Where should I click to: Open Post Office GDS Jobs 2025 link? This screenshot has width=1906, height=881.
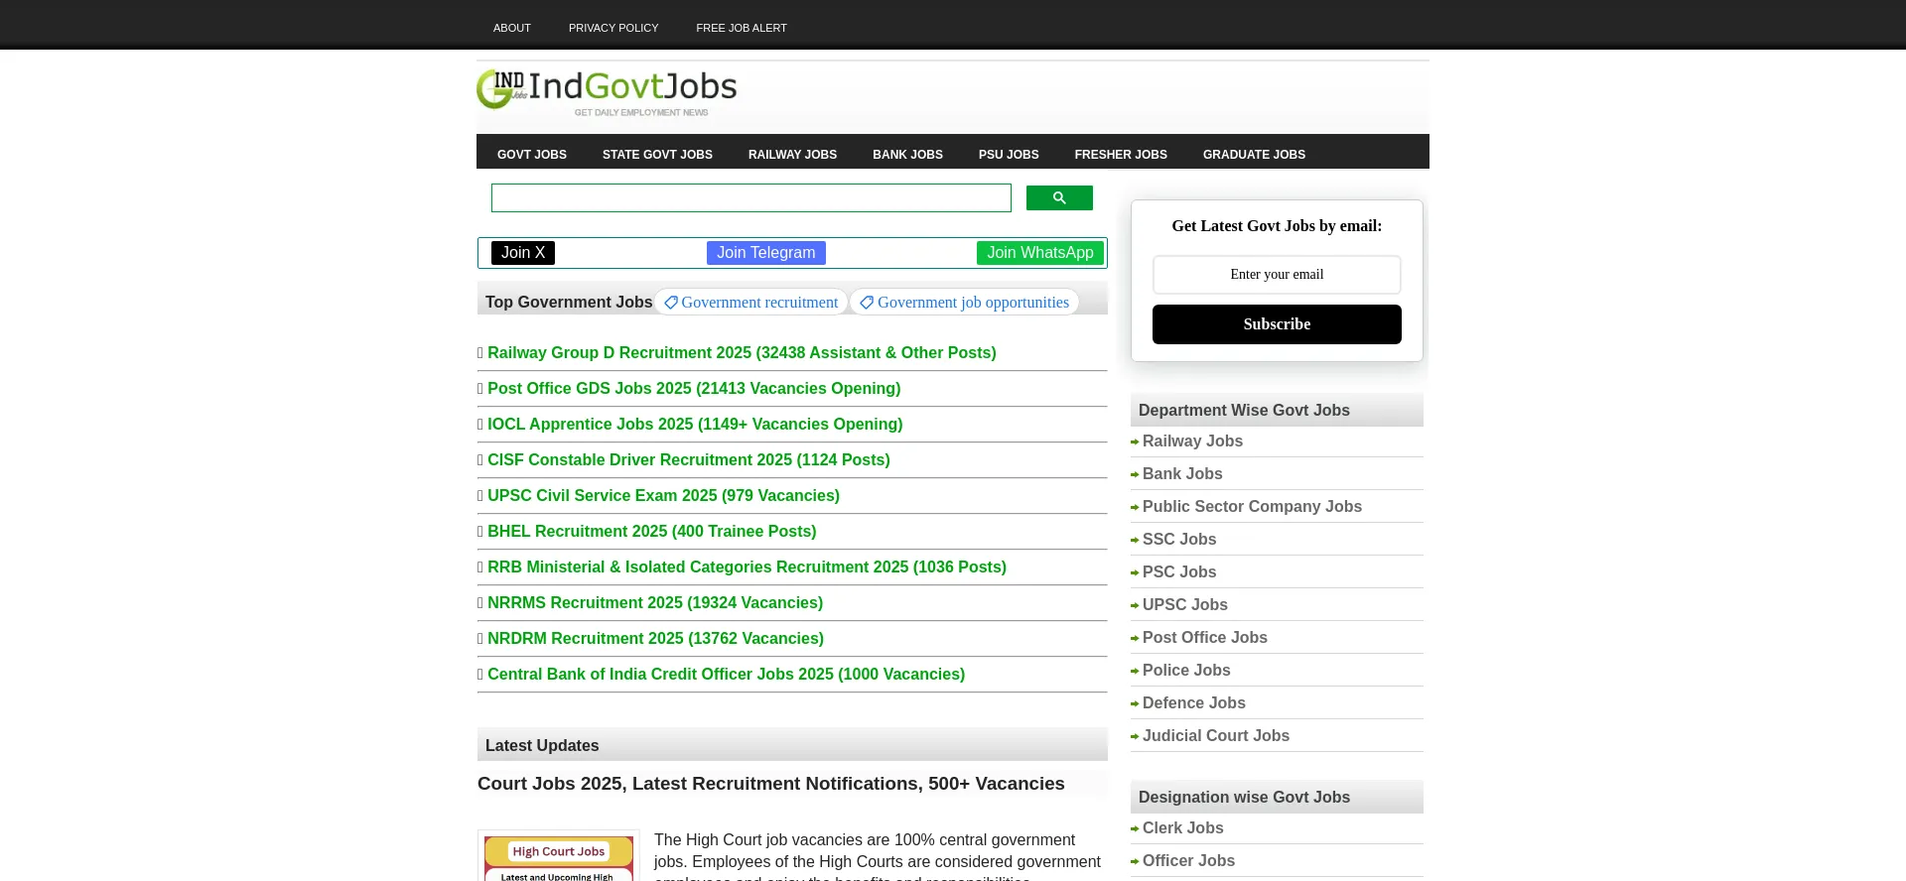pos(694,388)
